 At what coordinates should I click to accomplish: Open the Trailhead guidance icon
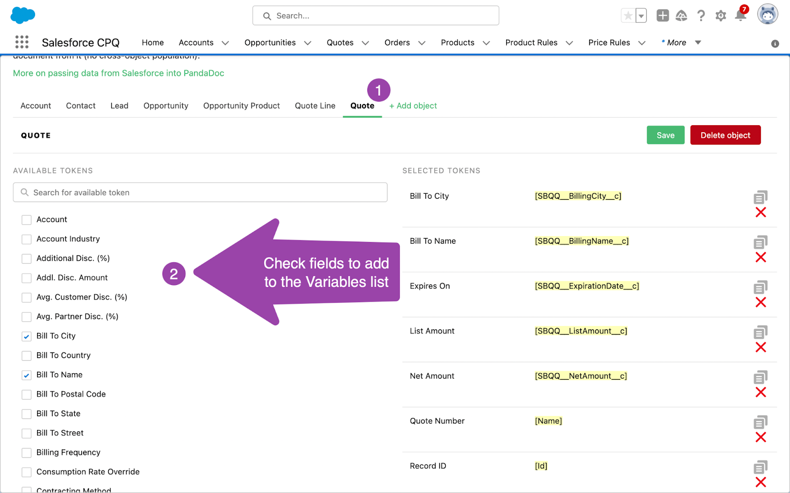click(681, 16)
